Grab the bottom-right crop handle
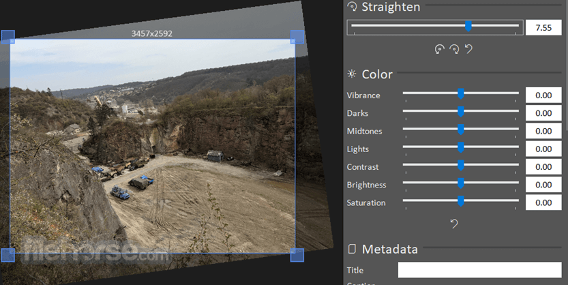Viewport: 568px width, 285px height. pos(297,255)
